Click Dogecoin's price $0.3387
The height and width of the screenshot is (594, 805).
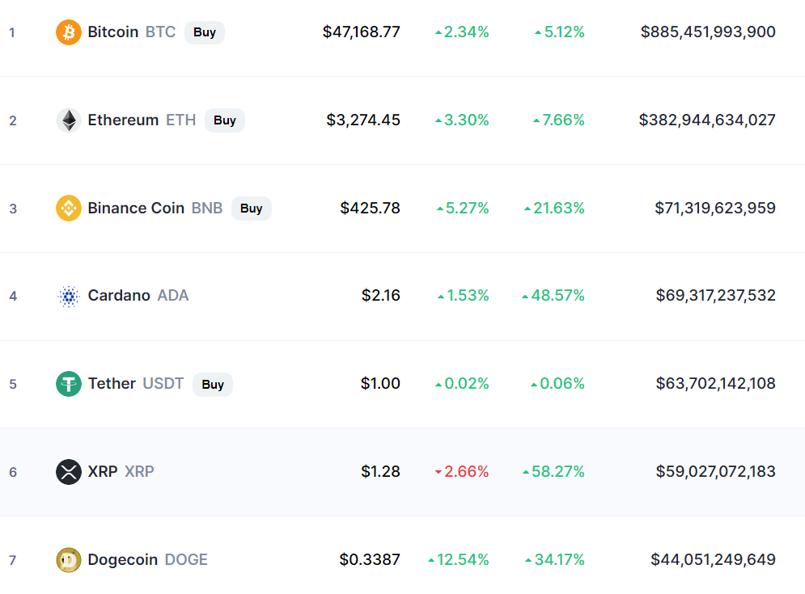pyautogui.click(x=370, y=559)
